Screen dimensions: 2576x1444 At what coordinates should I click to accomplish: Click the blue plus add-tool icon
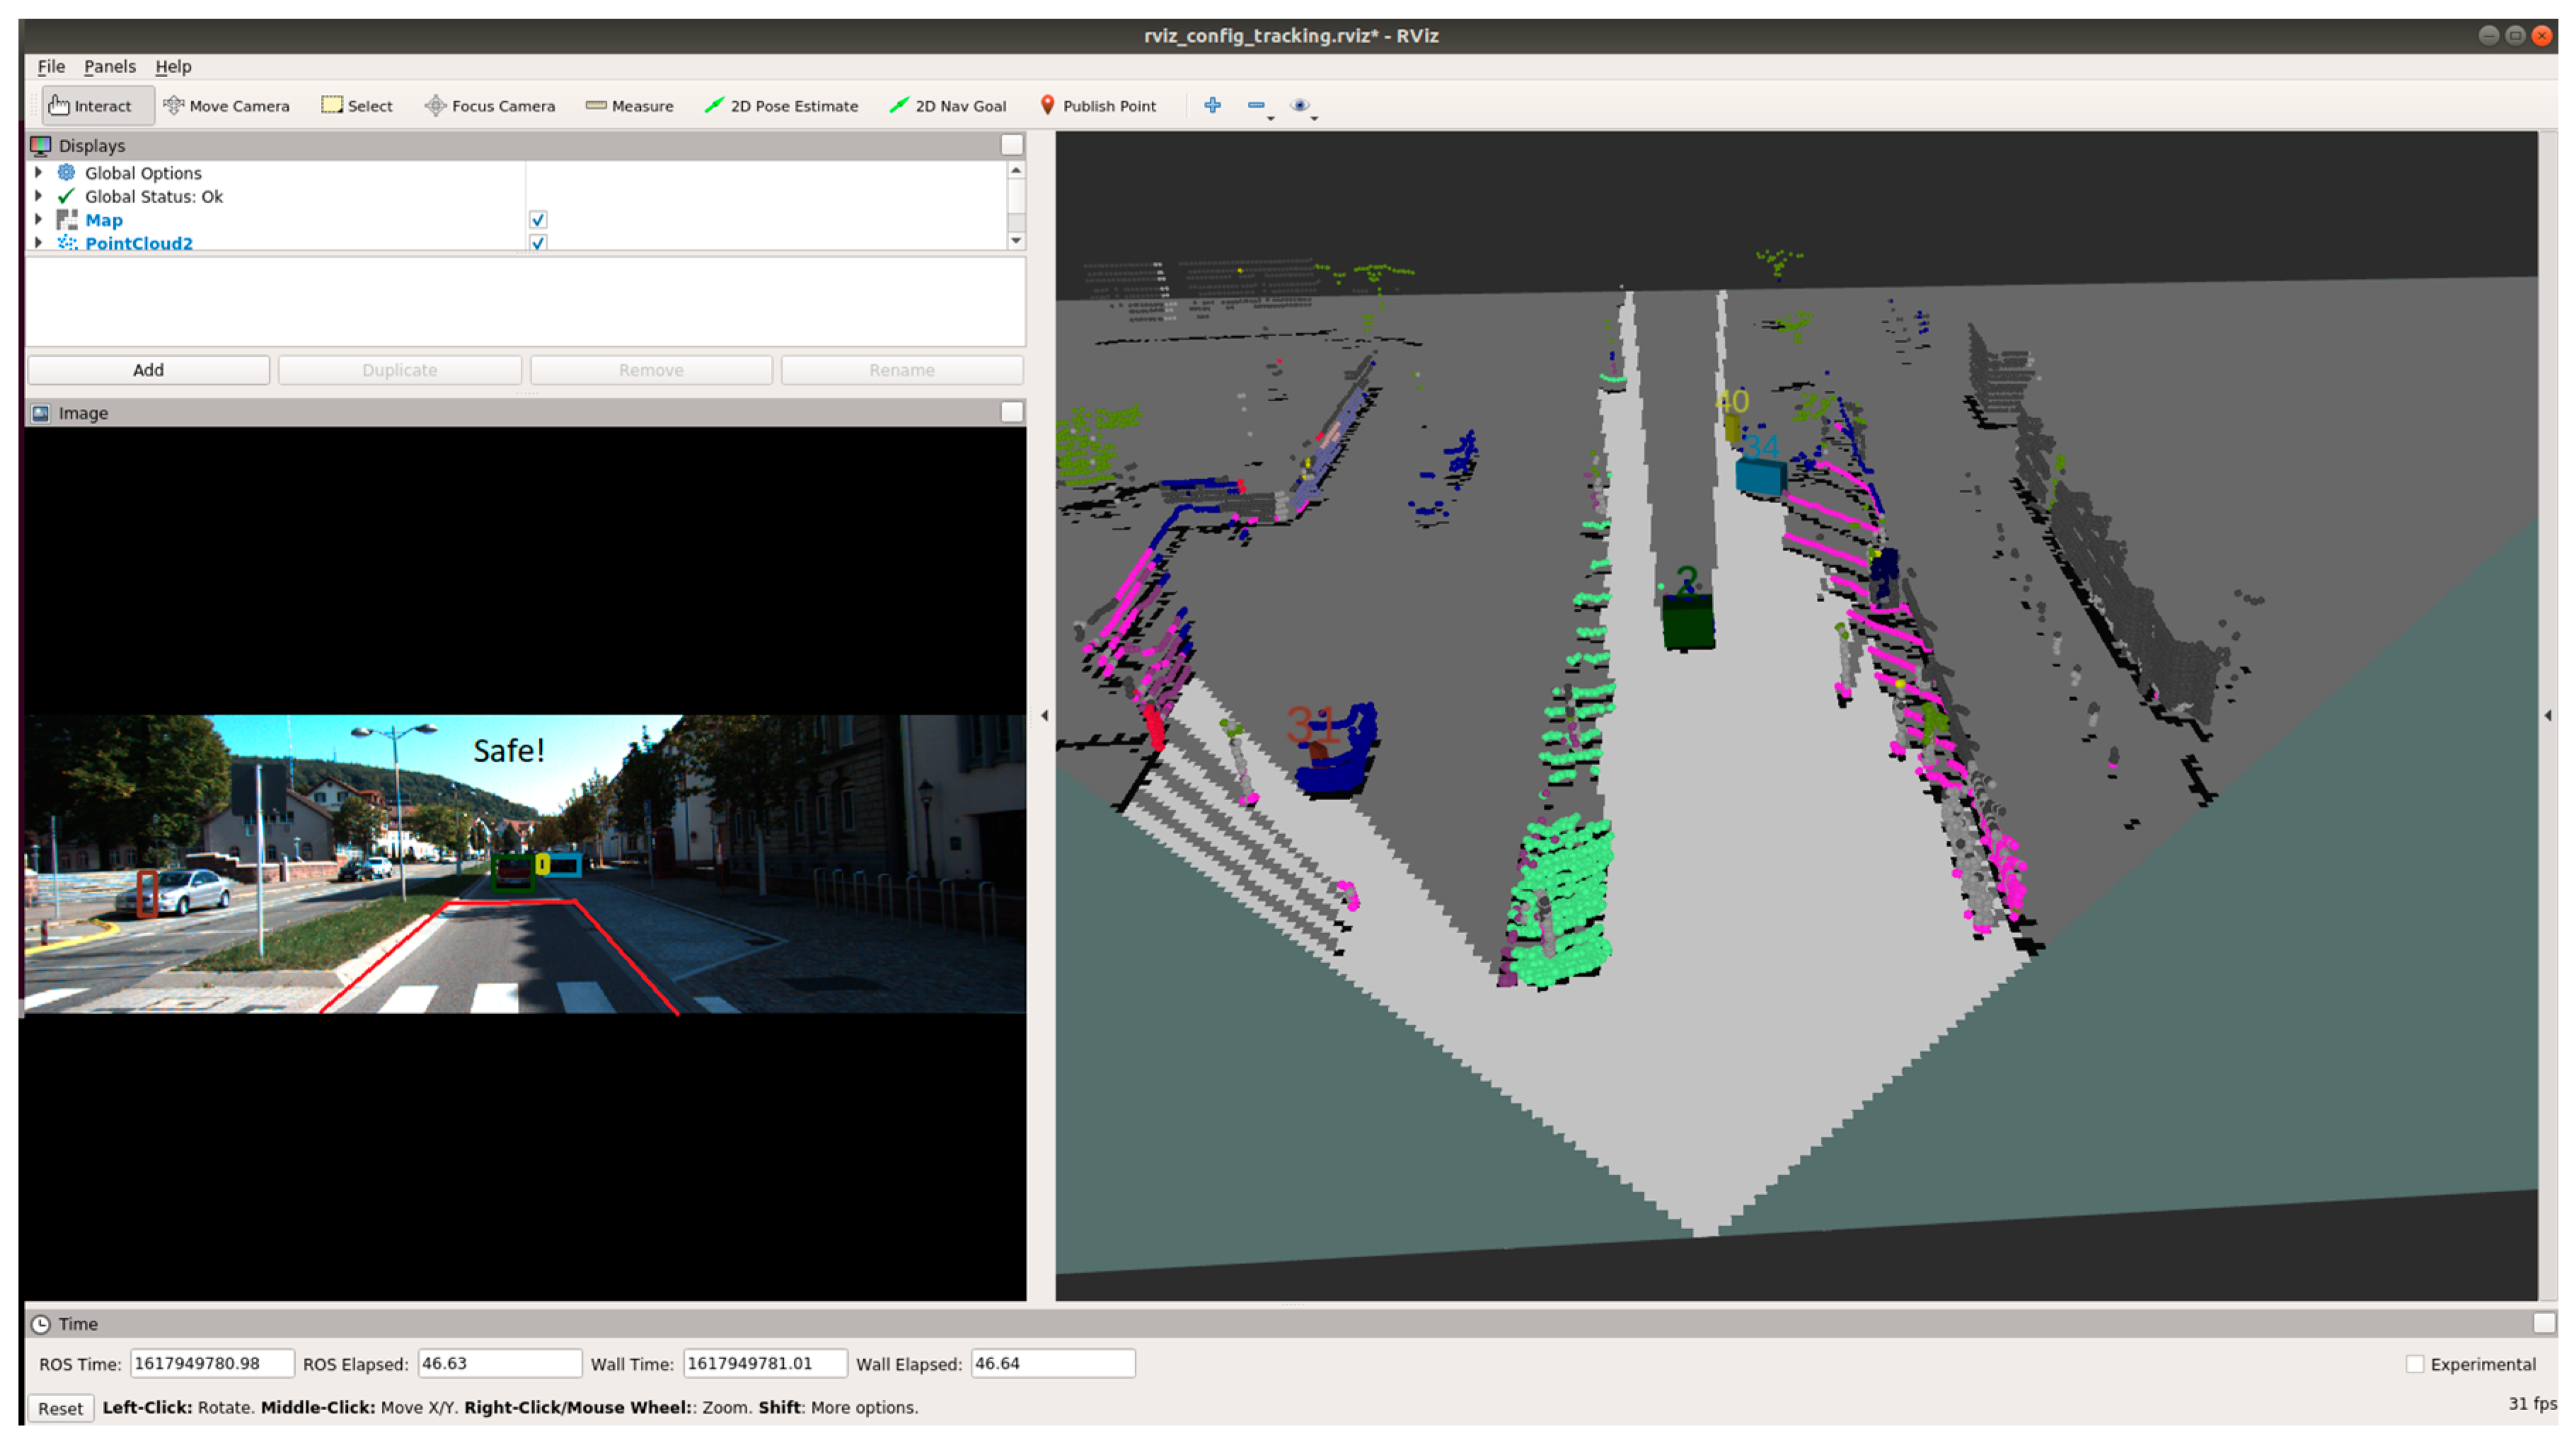tap(1212, 105)
